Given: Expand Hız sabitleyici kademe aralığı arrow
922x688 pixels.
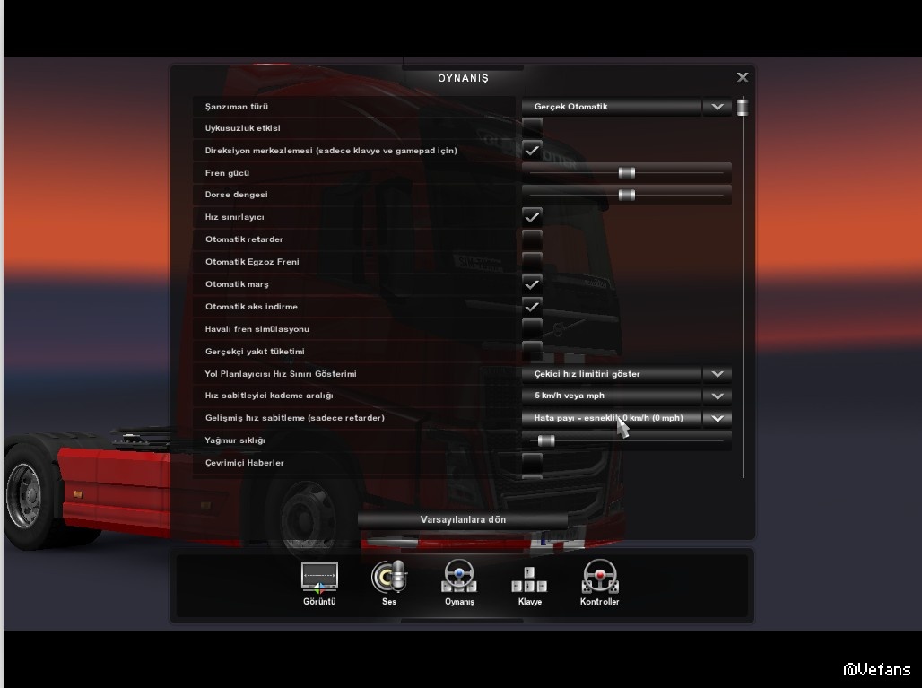Looking at the screenshot, I should click(x=718, y=396).
